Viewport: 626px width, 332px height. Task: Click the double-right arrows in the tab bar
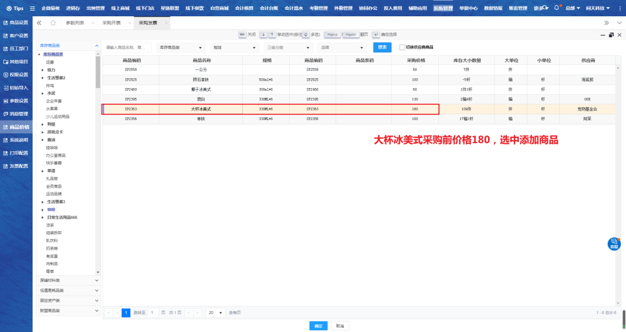[606, 23]
